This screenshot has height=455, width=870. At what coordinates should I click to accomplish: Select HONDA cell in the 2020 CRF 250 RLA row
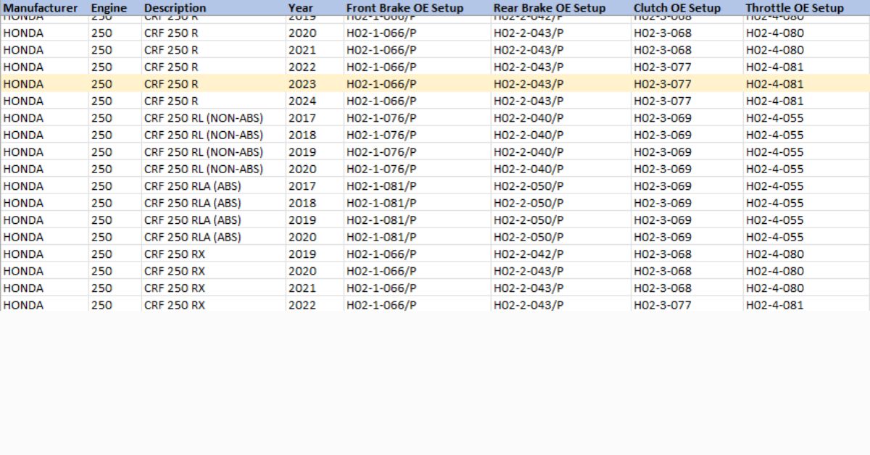pyautogui.click(x=23, y=237)
